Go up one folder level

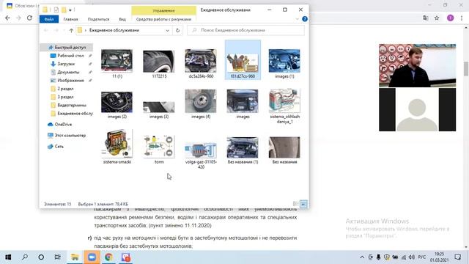tap(71, 30)
